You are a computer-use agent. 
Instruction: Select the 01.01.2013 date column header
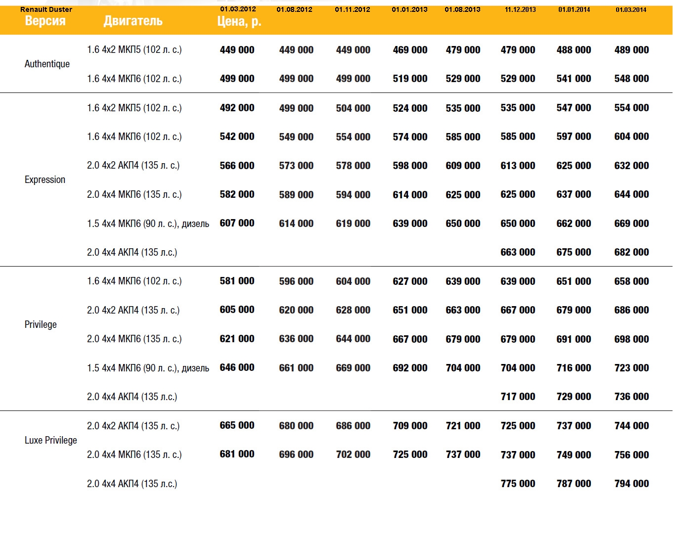409,9
